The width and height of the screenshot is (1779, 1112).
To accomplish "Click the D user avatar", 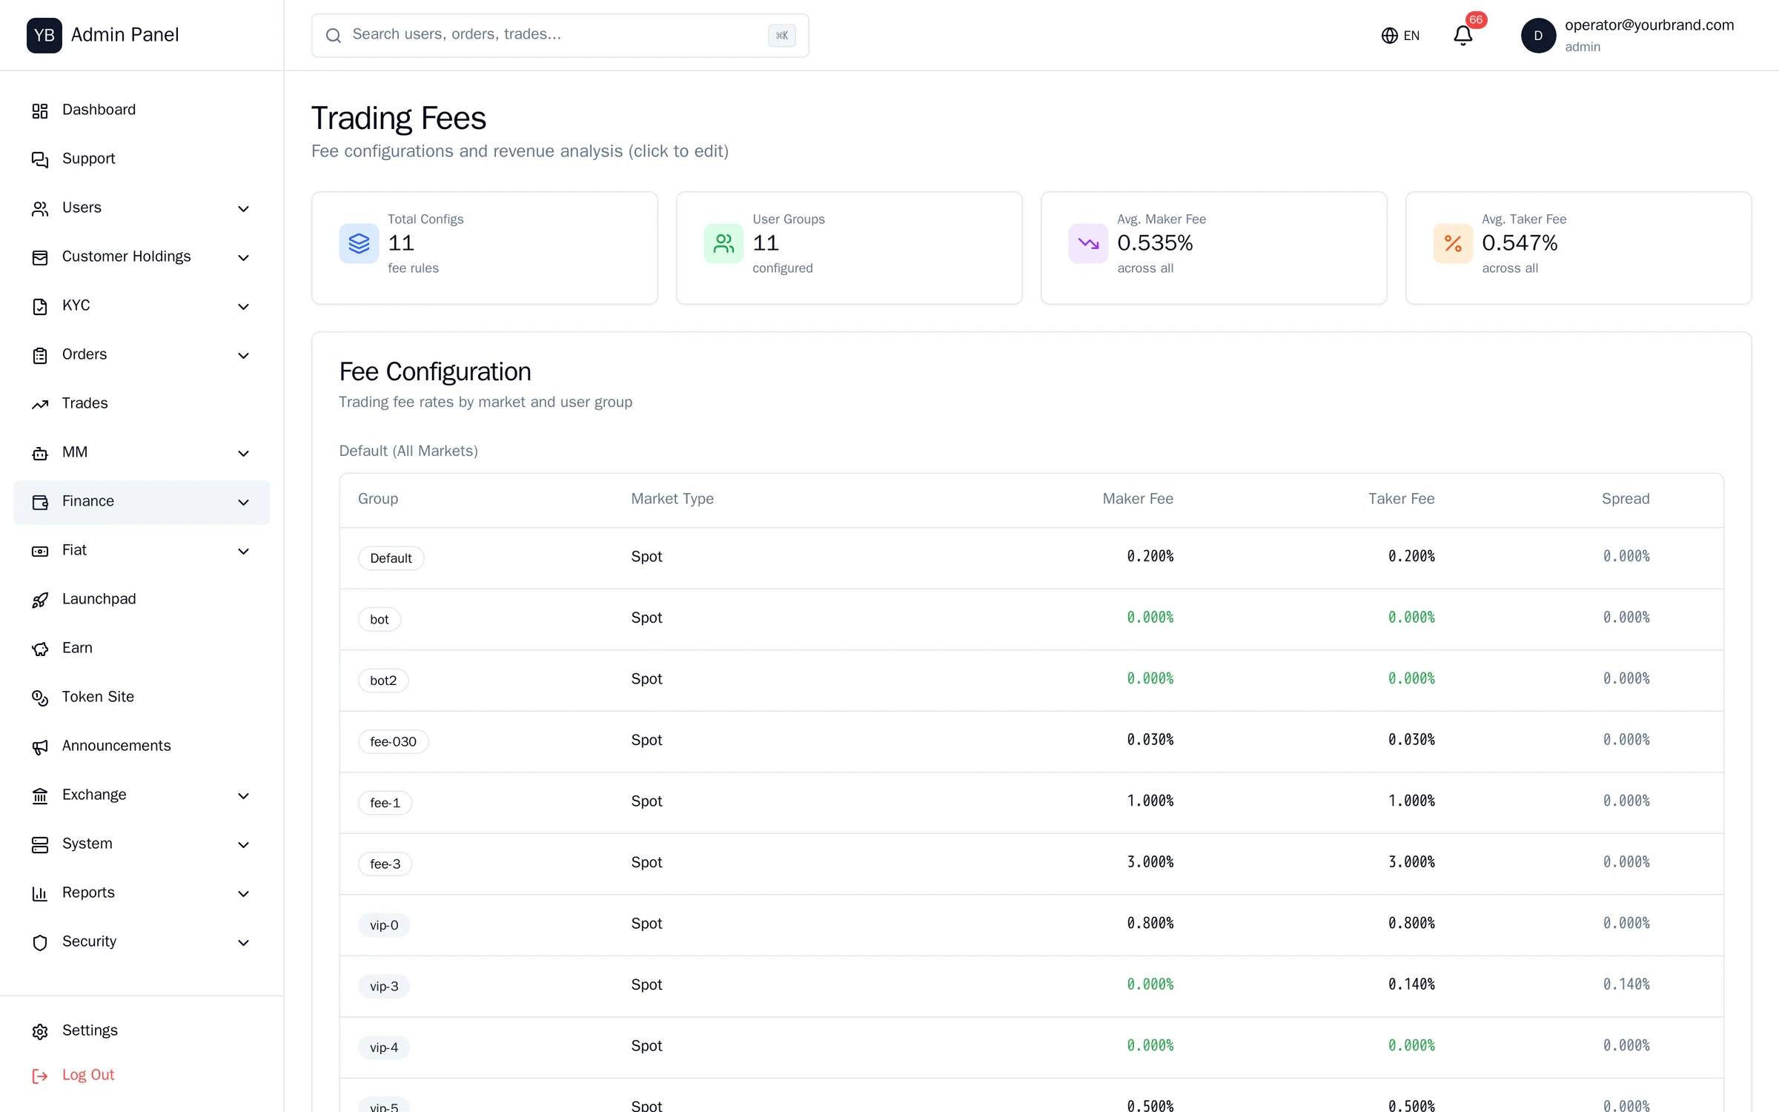I will pos(1538,35).
